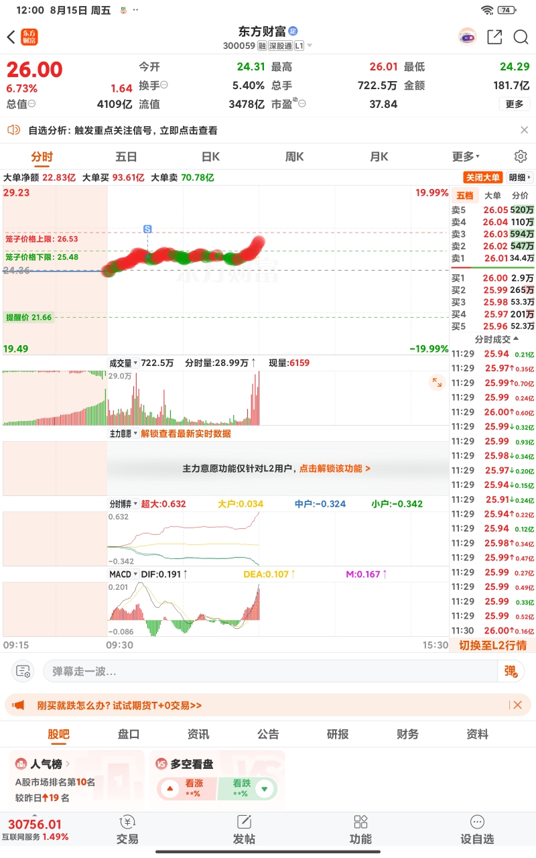Open the danmaku list icon
The width and height of the screenshot is (536, 858).
[23, 671]
